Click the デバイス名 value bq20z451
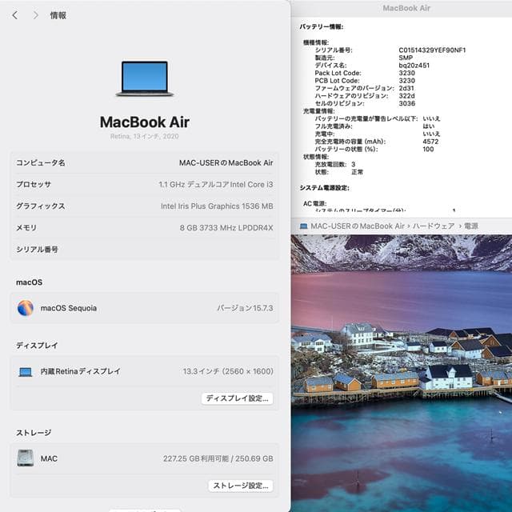Viewport: 512px width, 512px height. point(414,66)
